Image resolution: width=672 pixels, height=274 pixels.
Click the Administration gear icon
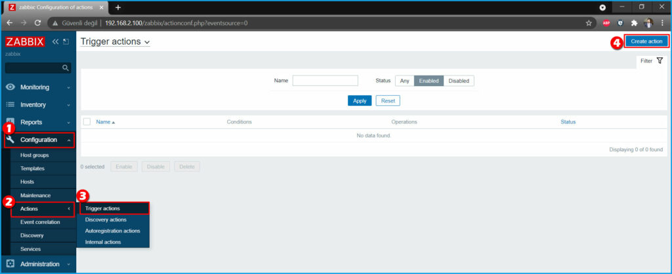[x=10, y=263]
